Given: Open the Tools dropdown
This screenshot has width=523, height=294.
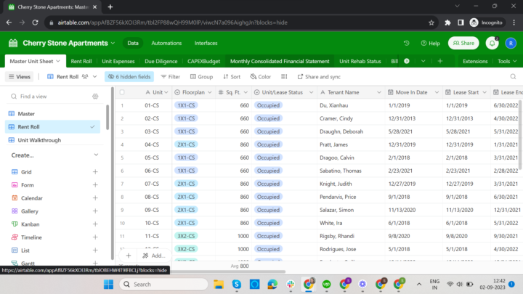Looking at the screenshot, I should click(508, 61).
